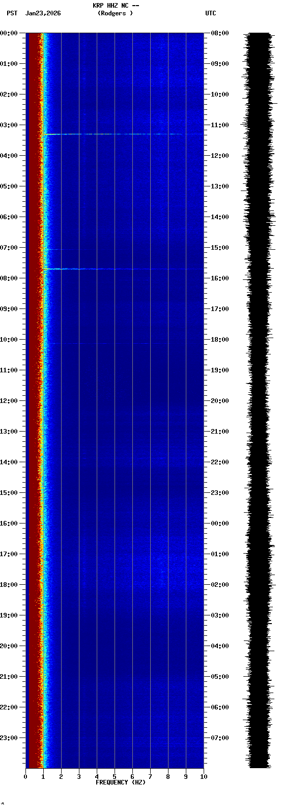Image resolution: width=281 pixels, height=809 pixels.
Task: Click the 'Jan23,2026' date label
Action: coord(43,13)
